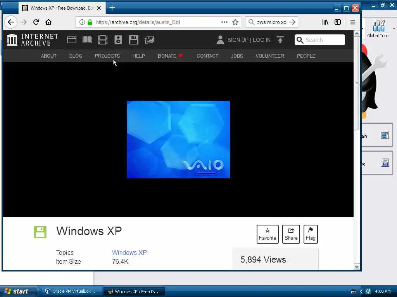397x297 pixels.
Task: Open the VOLUNTEER link
Action: (270, 56)
